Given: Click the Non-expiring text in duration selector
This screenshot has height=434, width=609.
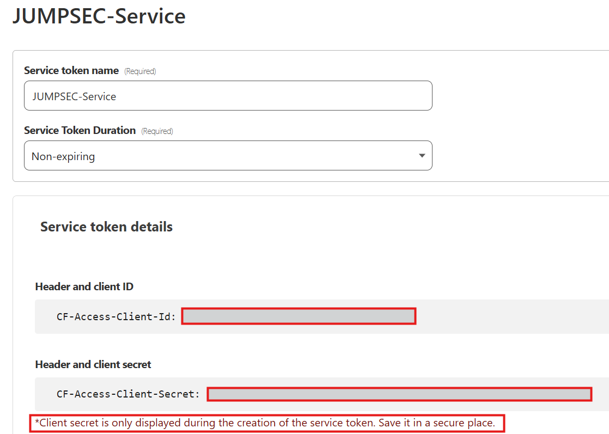Looking at the screenshot, I should click(x=63, y=156).
